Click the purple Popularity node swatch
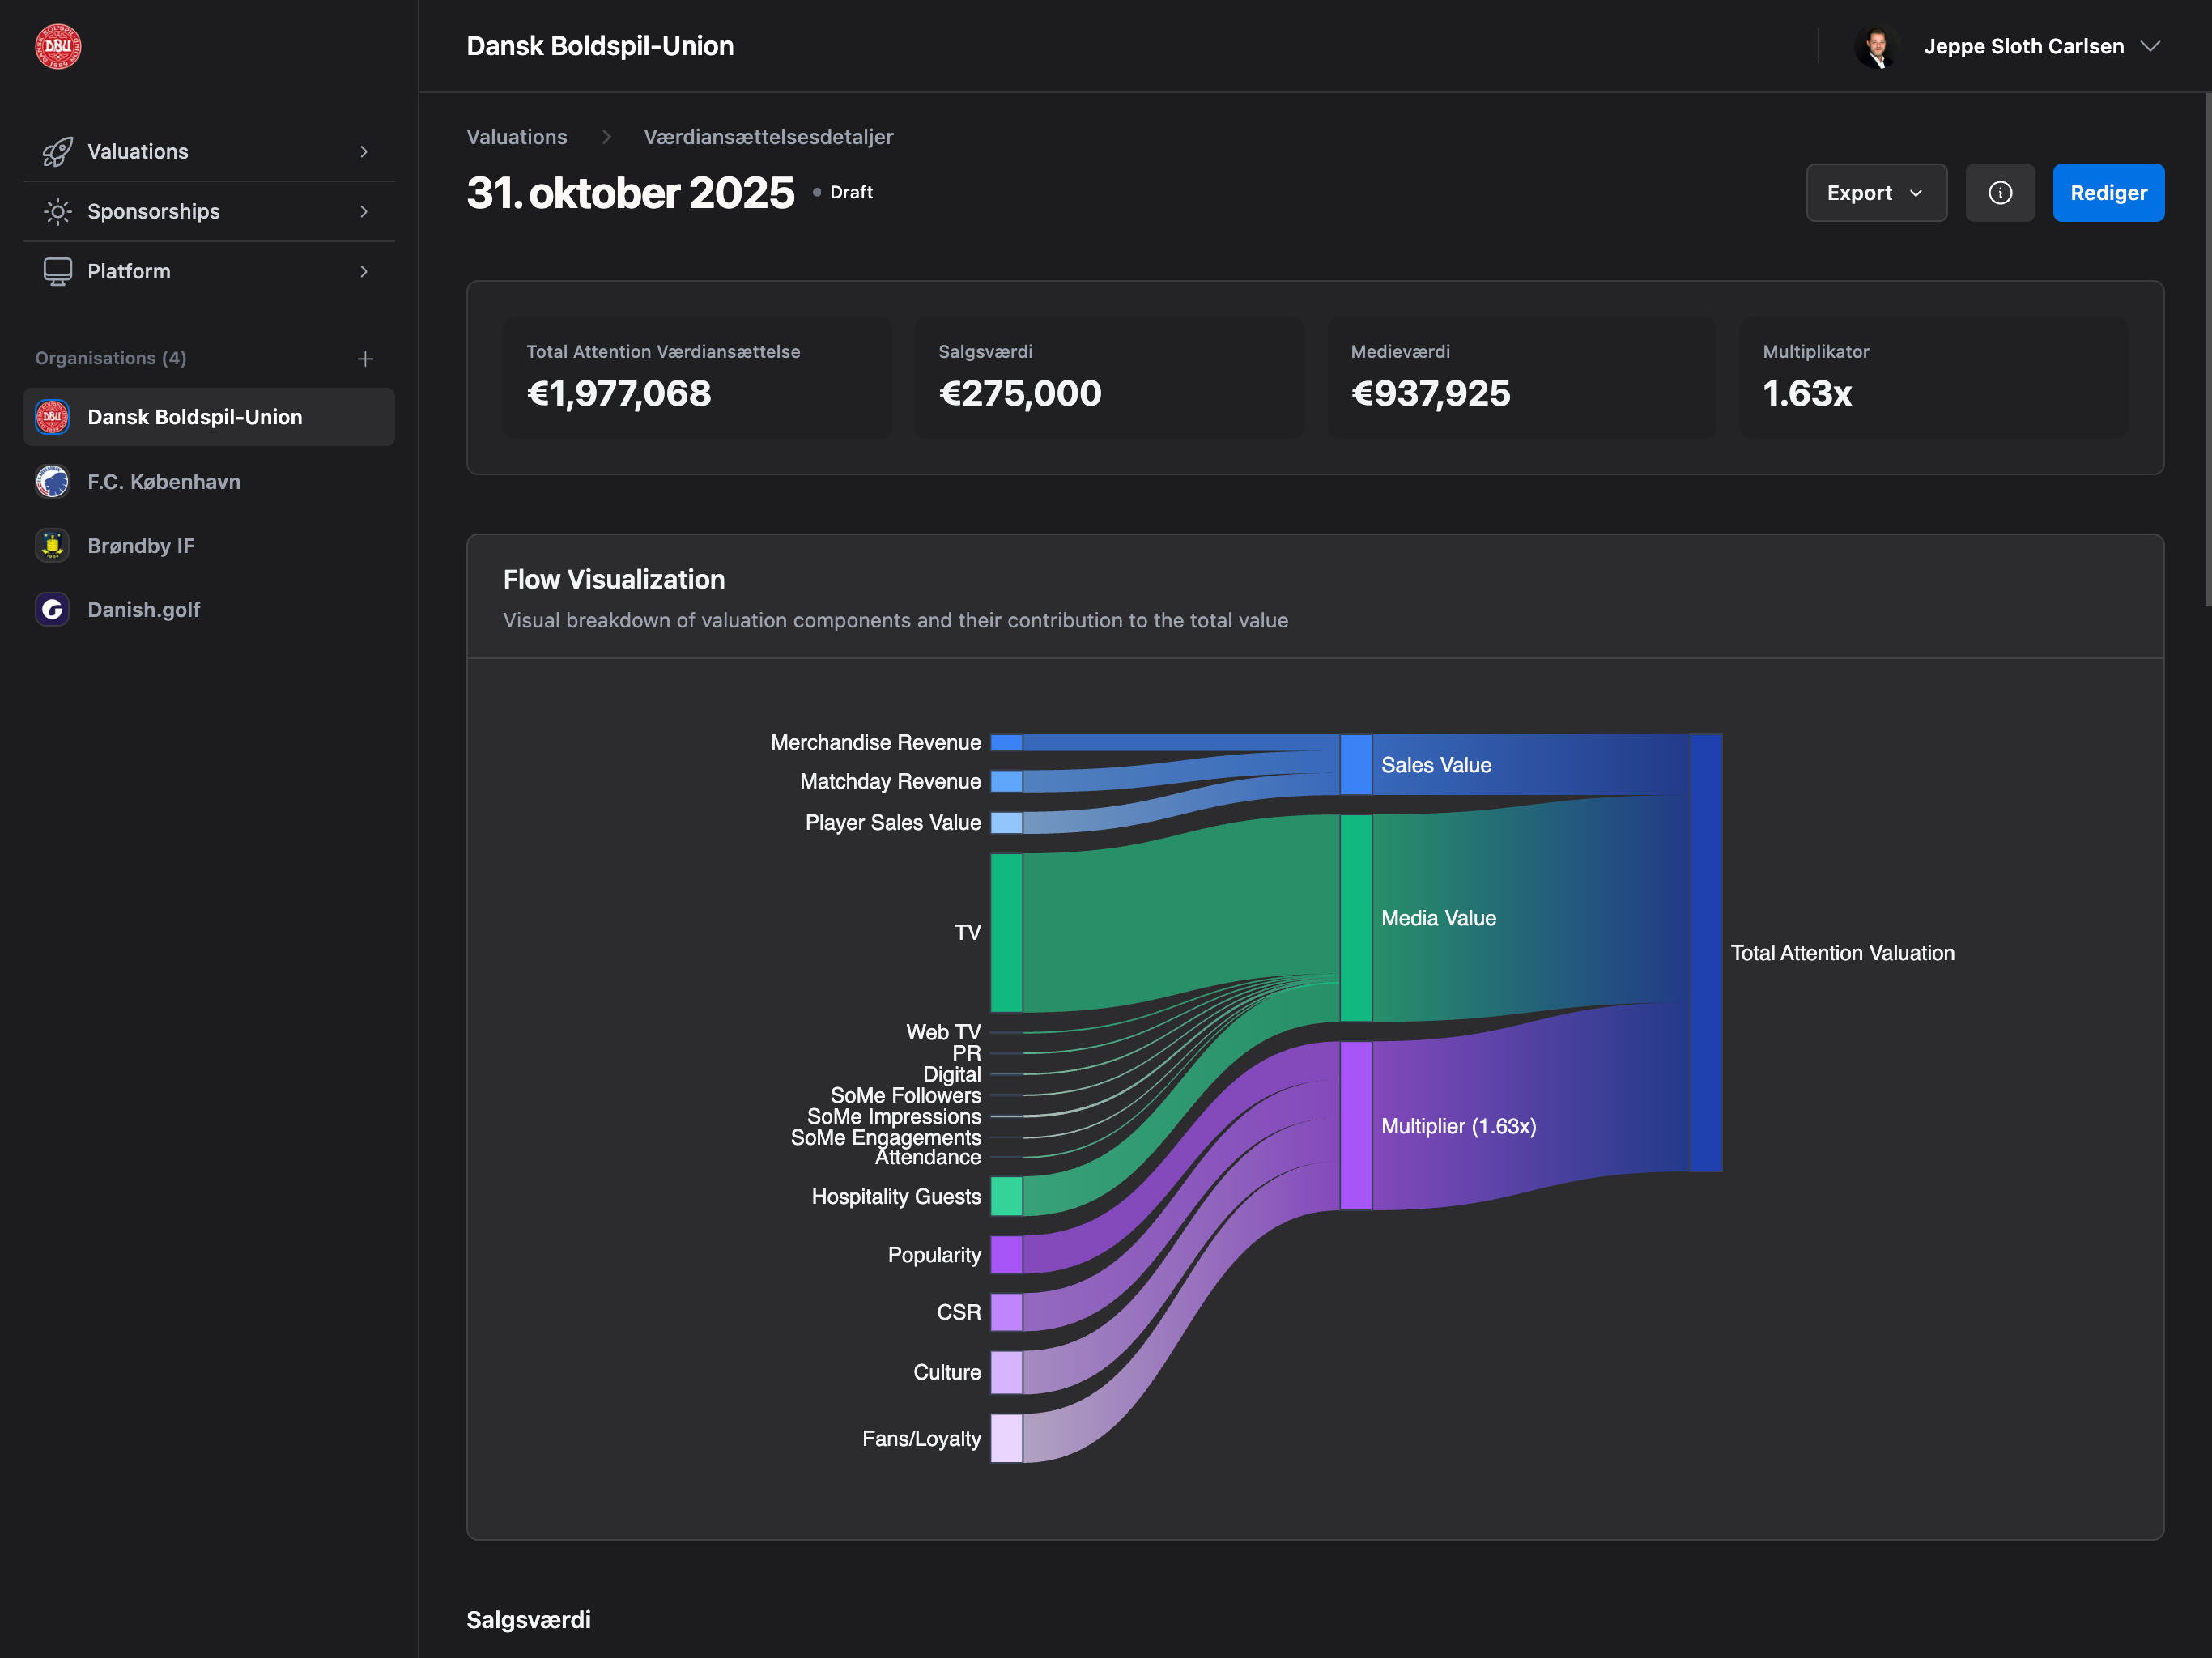Viewport: 2212px width, 1658px height. 1006,1254
